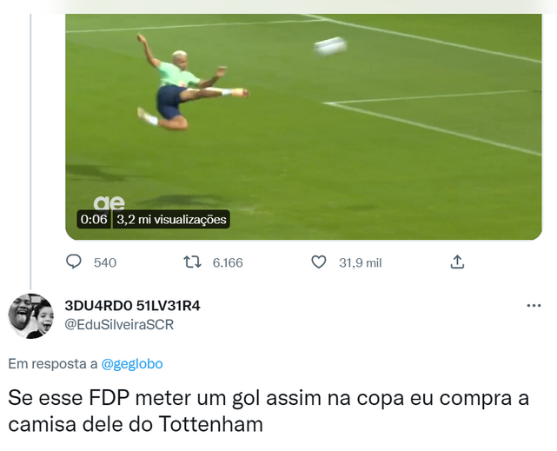This screenshot has height=451, width=557.
Task: Click the 540 replies count
Action: pyautogui.click(x=105, y=262)
